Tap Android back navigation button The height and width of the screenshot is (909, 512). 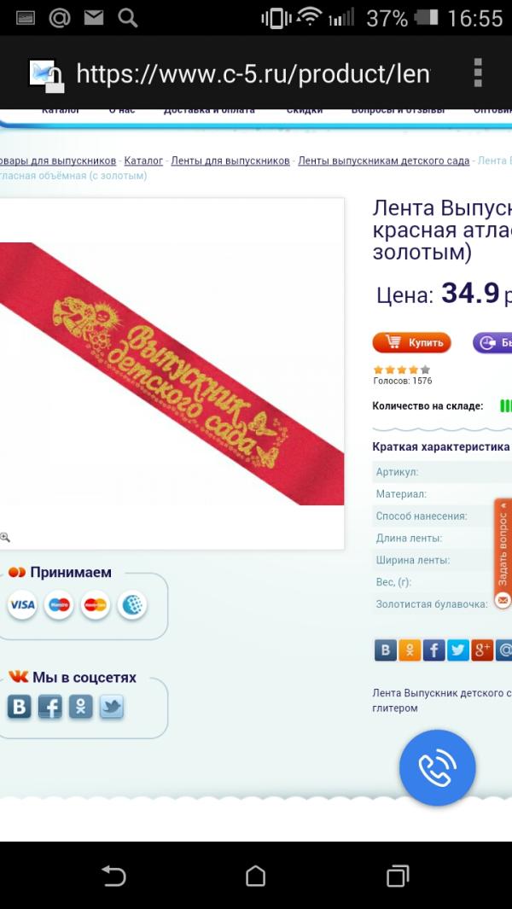point(113,876)
